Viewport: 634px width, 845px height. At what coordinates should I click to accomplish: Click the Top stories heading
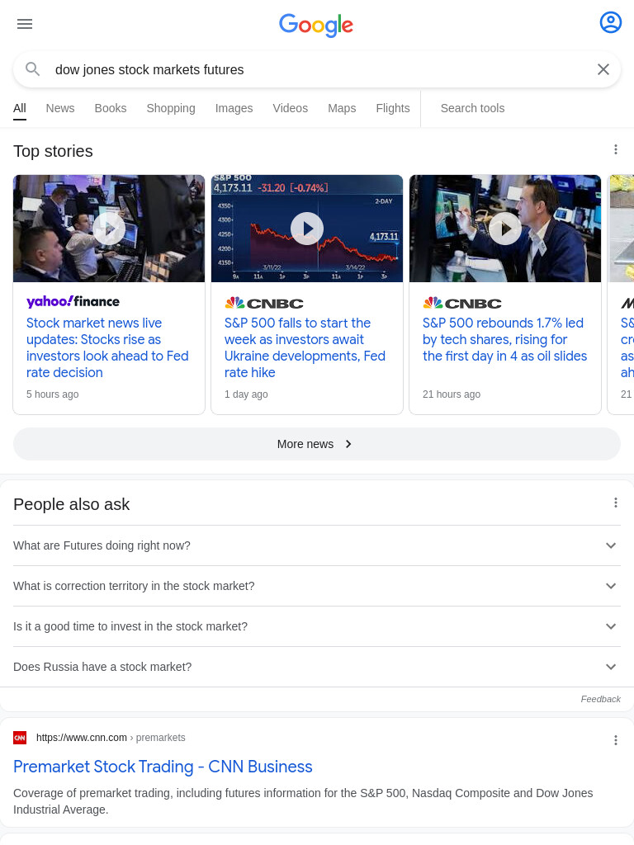53,152
